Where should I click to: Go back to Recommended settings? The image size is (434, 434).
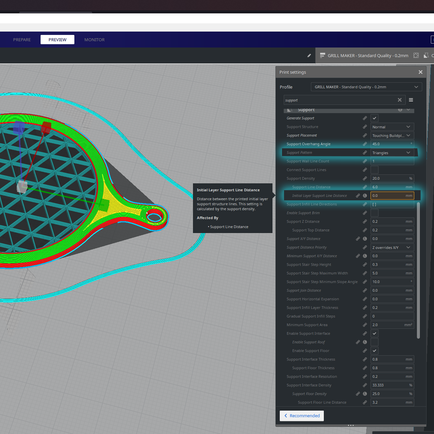pyautogui.click(x=302, y=416)
